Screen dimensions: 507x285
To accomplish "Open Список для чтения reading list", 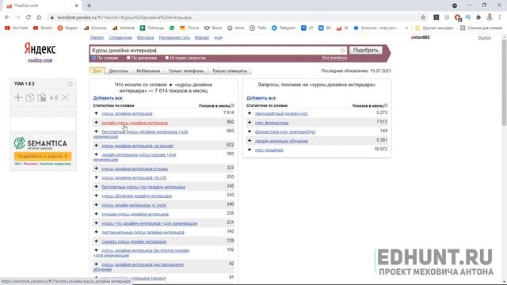I will pos(482,28).
